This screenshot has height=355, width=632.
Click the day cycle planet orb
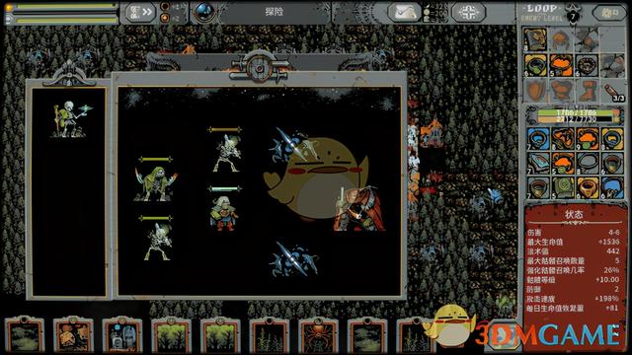click(x=204, y=12)
